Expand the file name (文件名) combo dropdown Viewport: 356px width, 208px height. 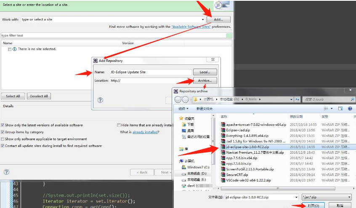point(296,197)
